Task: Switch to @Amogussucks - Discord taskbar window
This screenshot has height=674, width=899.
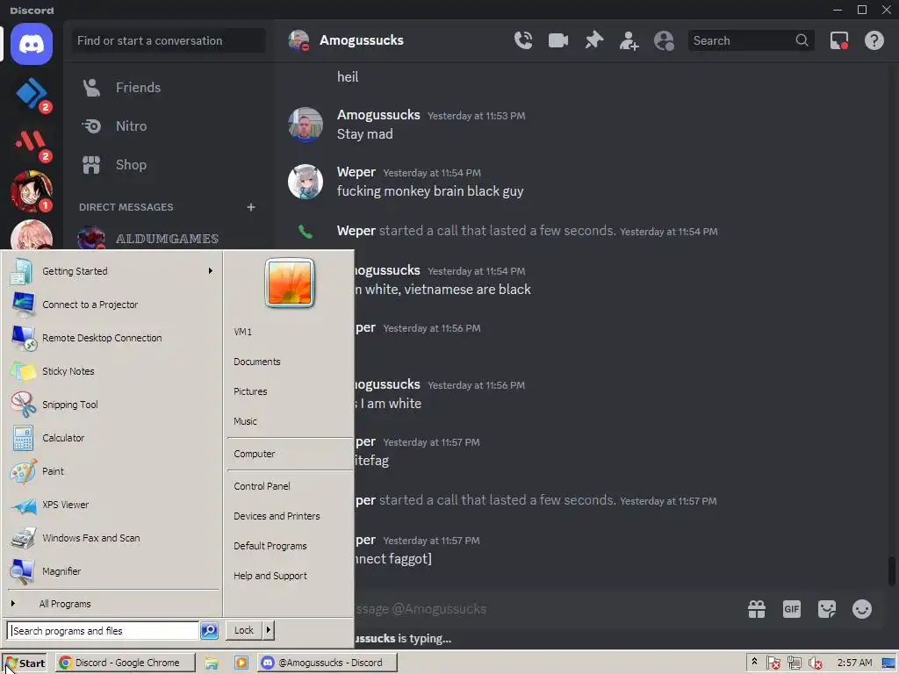Action: (327, 663)
